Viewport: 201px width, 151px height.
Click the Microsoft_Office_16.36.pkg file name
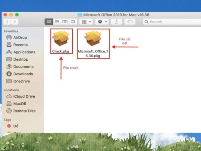coord(93,54)
